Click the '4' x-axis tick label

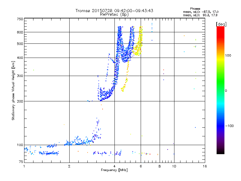114,166
